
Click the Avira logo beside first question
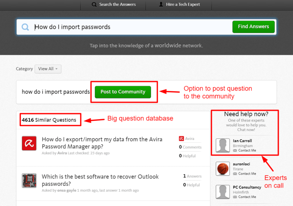[x=29, y=143]
